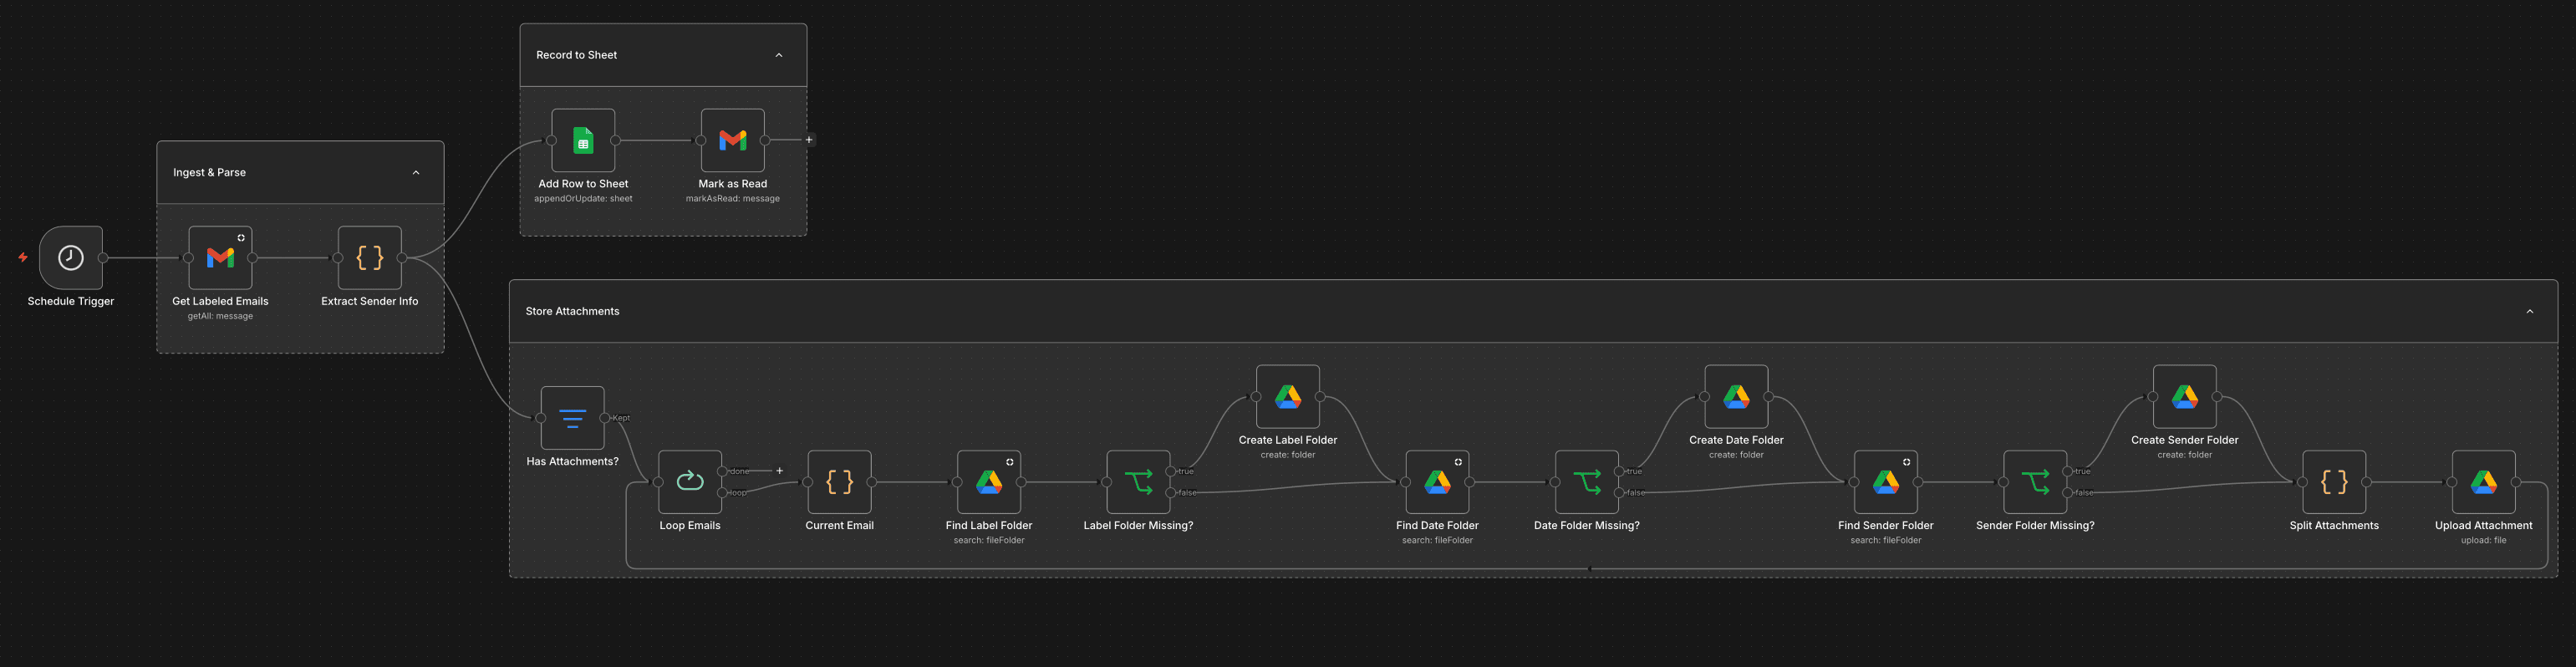
Task: Click the Record to Sheet group title
Action: pos(576,55)
